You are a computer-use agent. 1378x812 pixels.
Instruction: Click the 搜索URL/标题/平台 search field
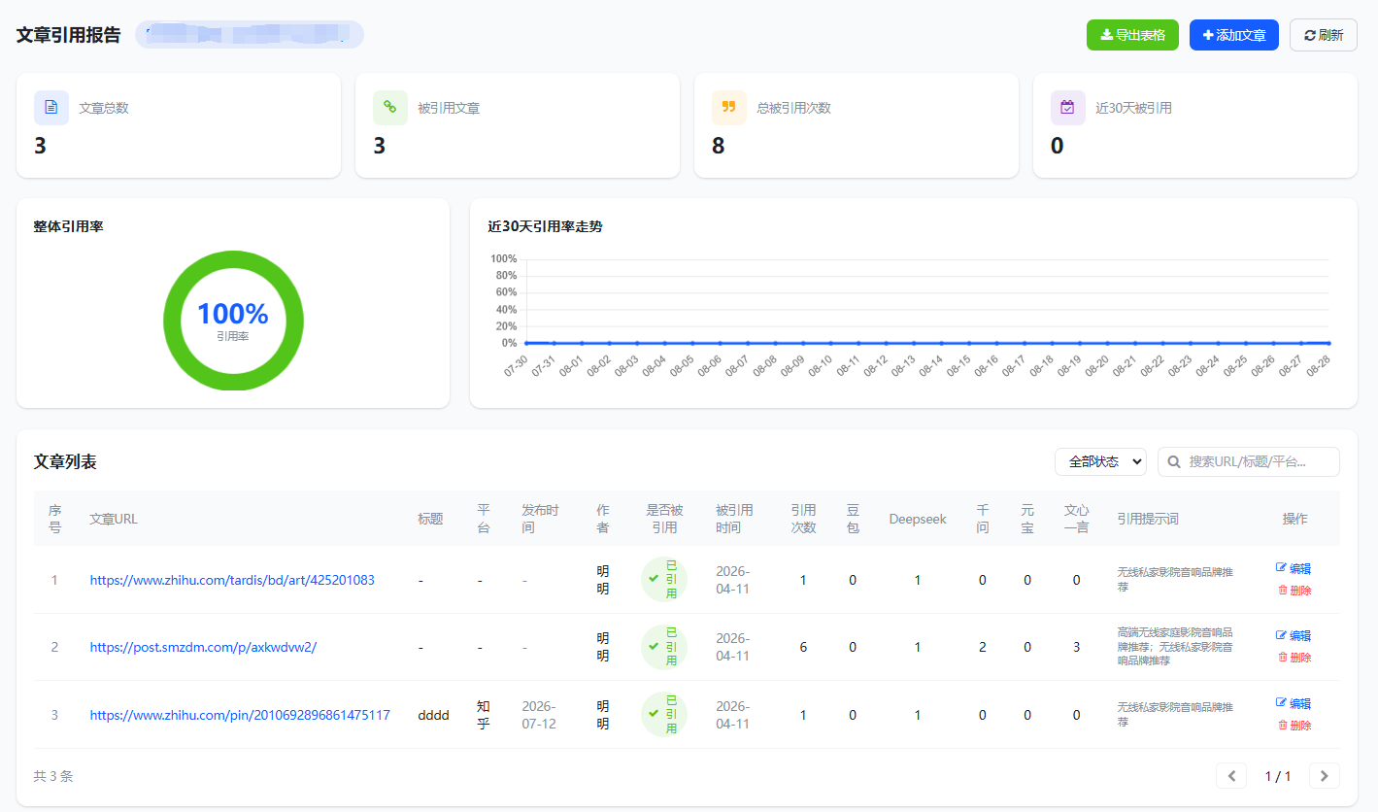(1249, 462)
